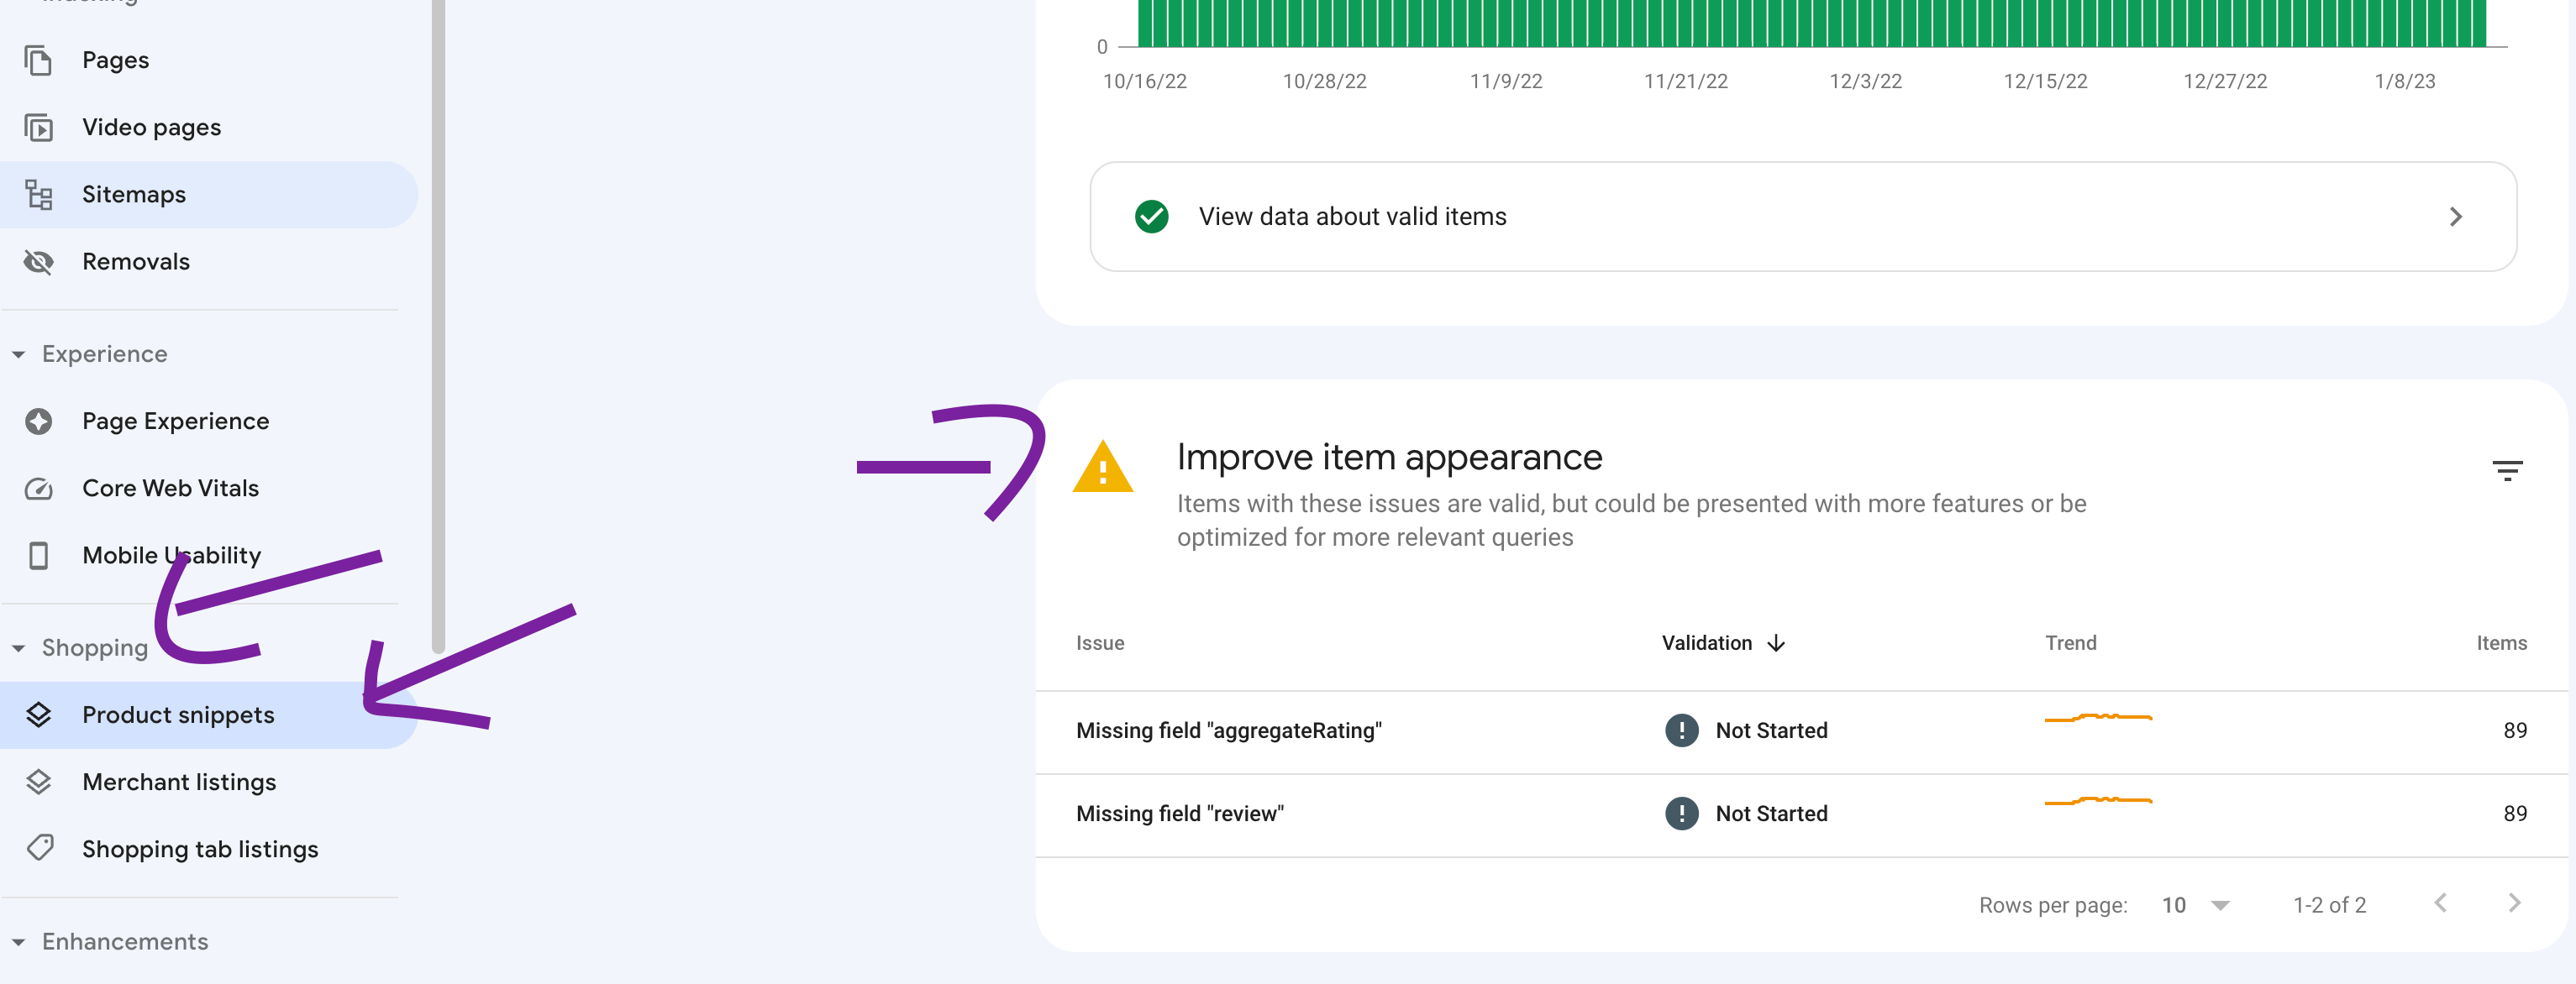Viewport: 2576px width, 984px height.
Task: Select Removals menu item
Action: click(208, 262)
